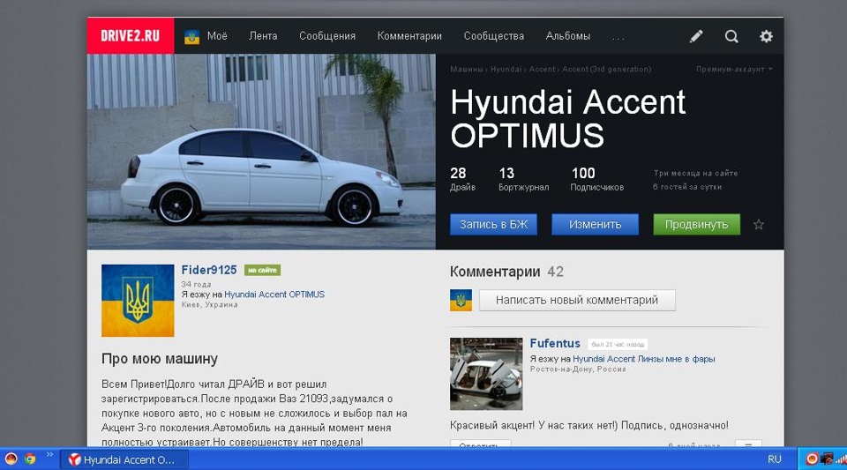Click the RU language indicator
Viewport: 847px width, 470px height.
point(775,459)
